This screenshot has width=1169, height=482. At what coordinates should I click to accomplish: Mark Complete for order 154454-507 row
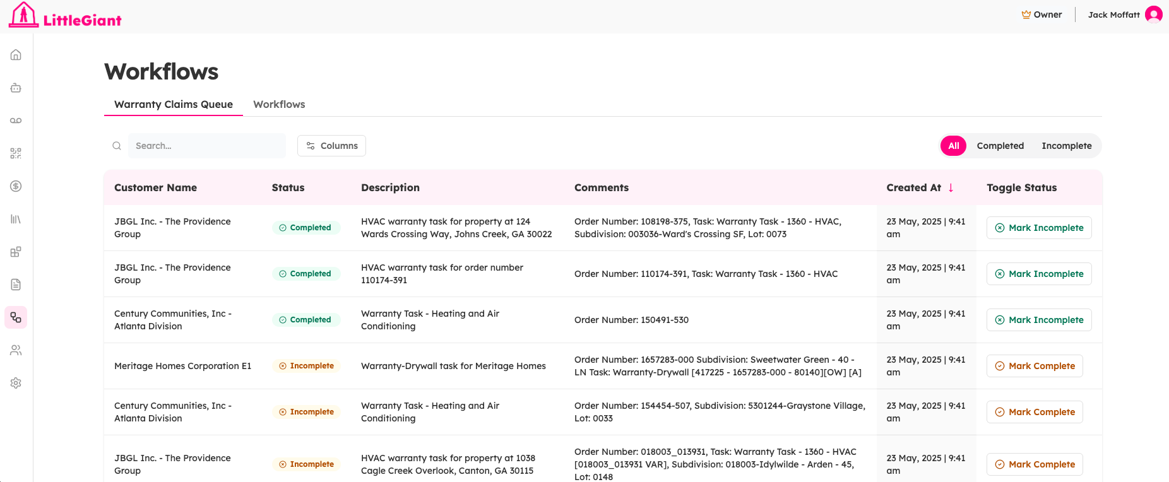tap(1035, 412)
